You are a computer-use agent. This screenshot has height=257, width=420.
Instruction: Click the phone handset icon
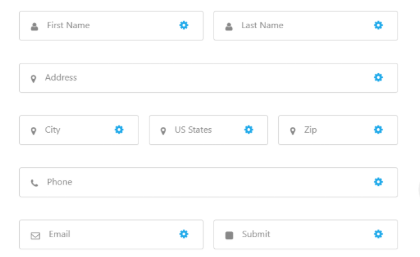[x=35, y=183]
